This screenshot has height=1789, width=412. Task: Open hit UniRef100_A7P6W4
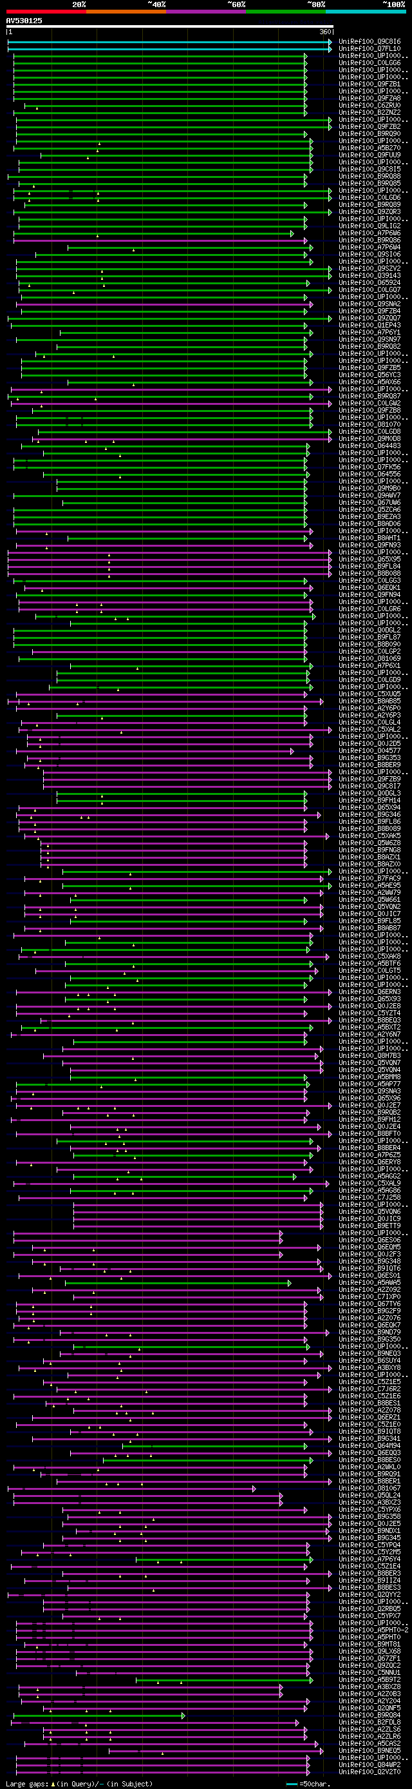pyautogui.click(x=370, y=248)
